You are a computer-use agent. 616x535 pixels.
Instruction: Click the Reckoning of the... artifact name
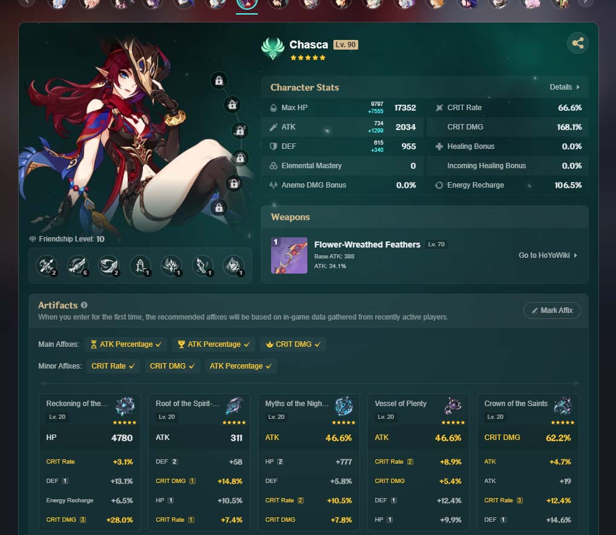[x=77, y=404]
